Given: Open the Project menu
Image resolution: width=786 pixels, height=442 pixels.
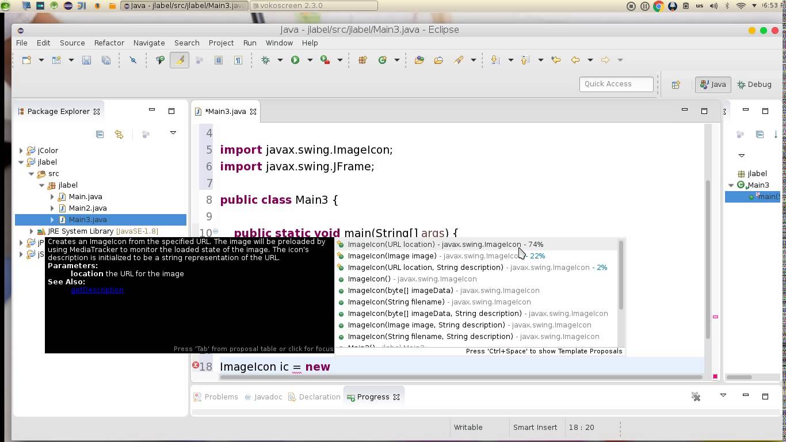Looking at the screenshot, I should (221, 43).
